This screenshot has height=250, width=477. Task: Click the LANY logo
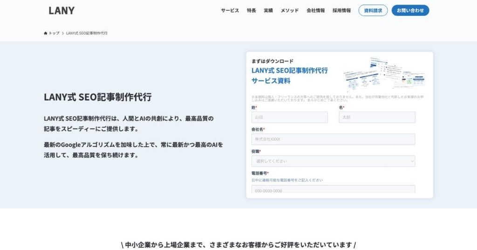(61, 11)
